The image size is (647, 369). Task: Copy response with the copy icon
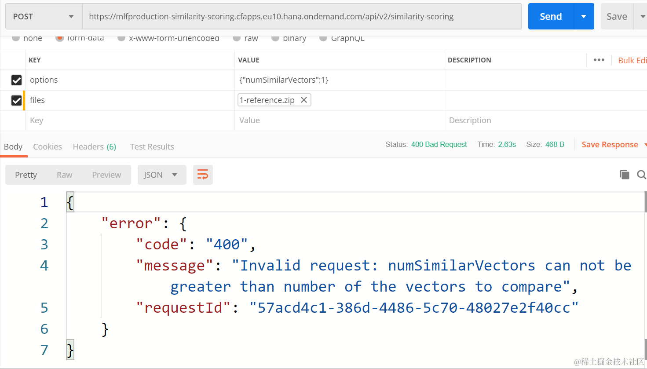(x=624, y=175)
